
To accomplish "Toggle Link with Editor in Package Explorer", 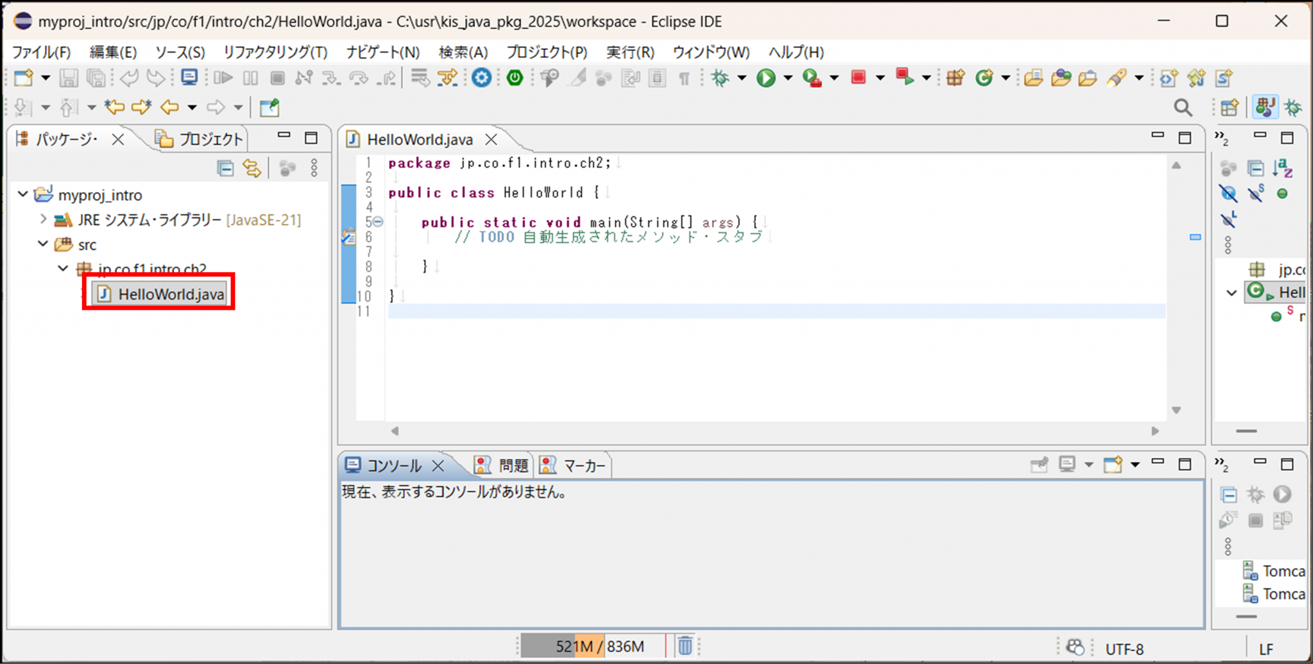I will 252,169.
